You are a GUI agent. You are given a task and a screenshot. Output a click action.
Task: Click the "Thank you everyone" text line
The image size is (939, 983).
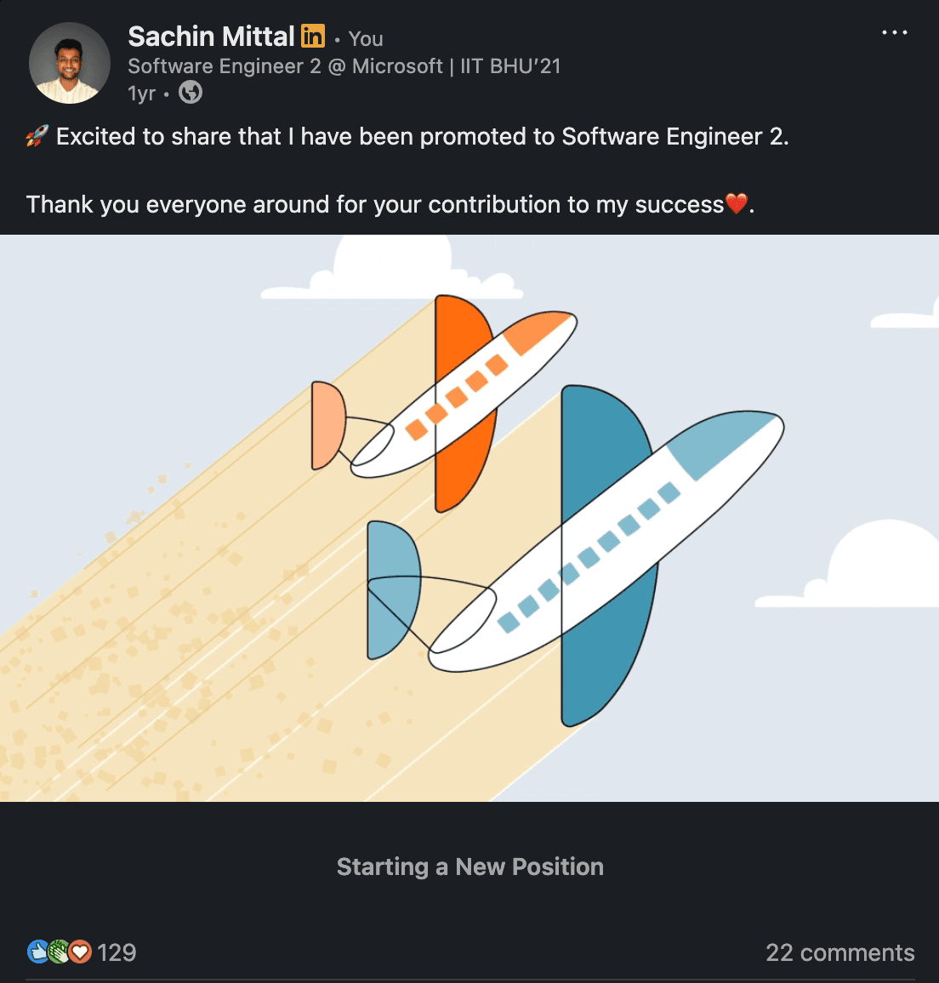(374, 204)
